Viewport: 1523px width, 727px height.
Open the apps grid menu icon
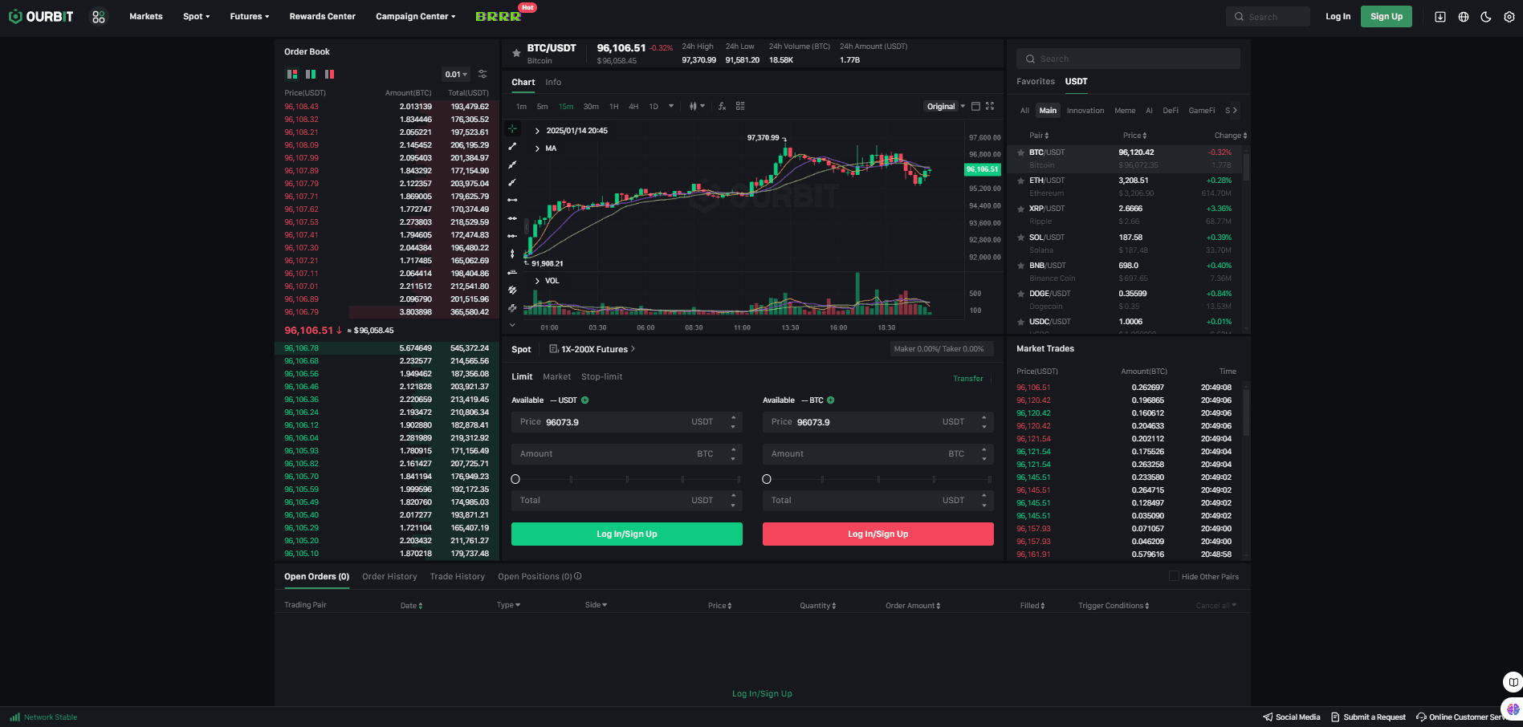tap(99, 17)
